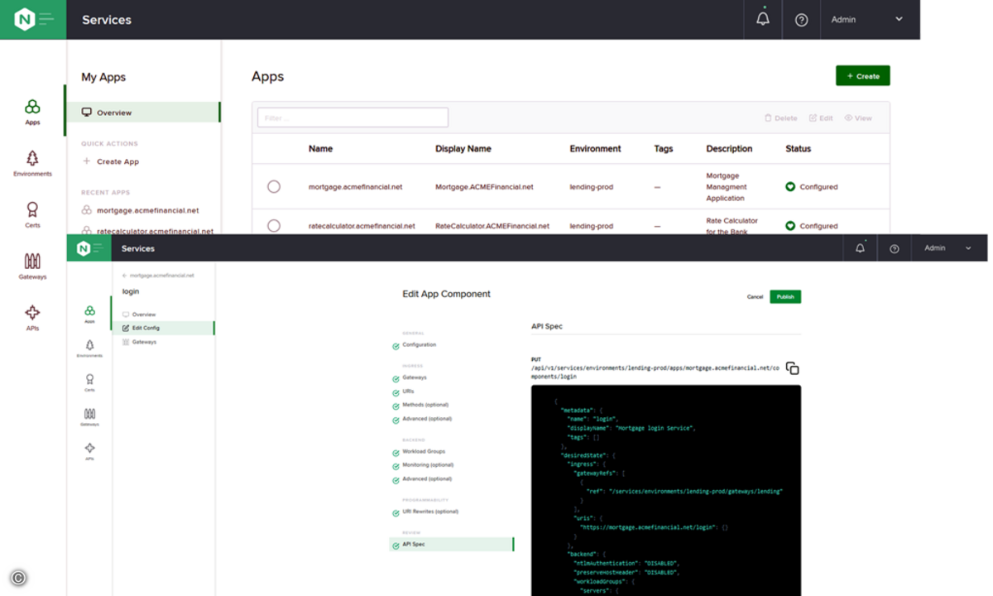
Task: Select Gateways icon in front window's icon sidebar
Action: [89, 416]
